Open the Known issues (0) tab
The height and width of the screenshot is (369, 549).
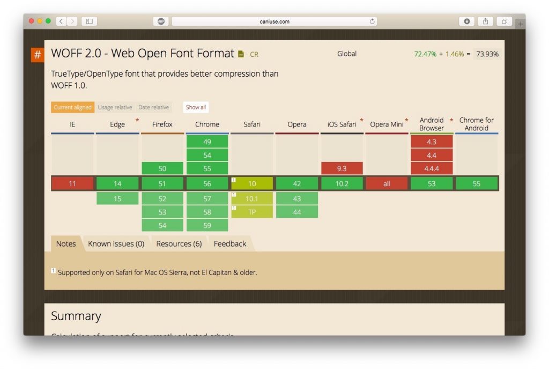pyautogui.click(x=116, y=243)
